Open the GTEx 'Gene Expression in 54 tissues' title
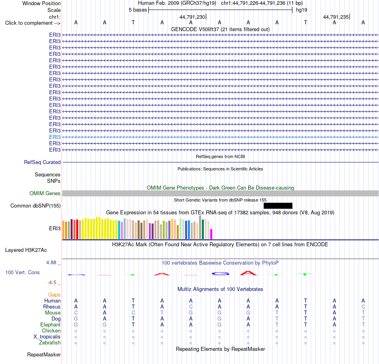 220,213
